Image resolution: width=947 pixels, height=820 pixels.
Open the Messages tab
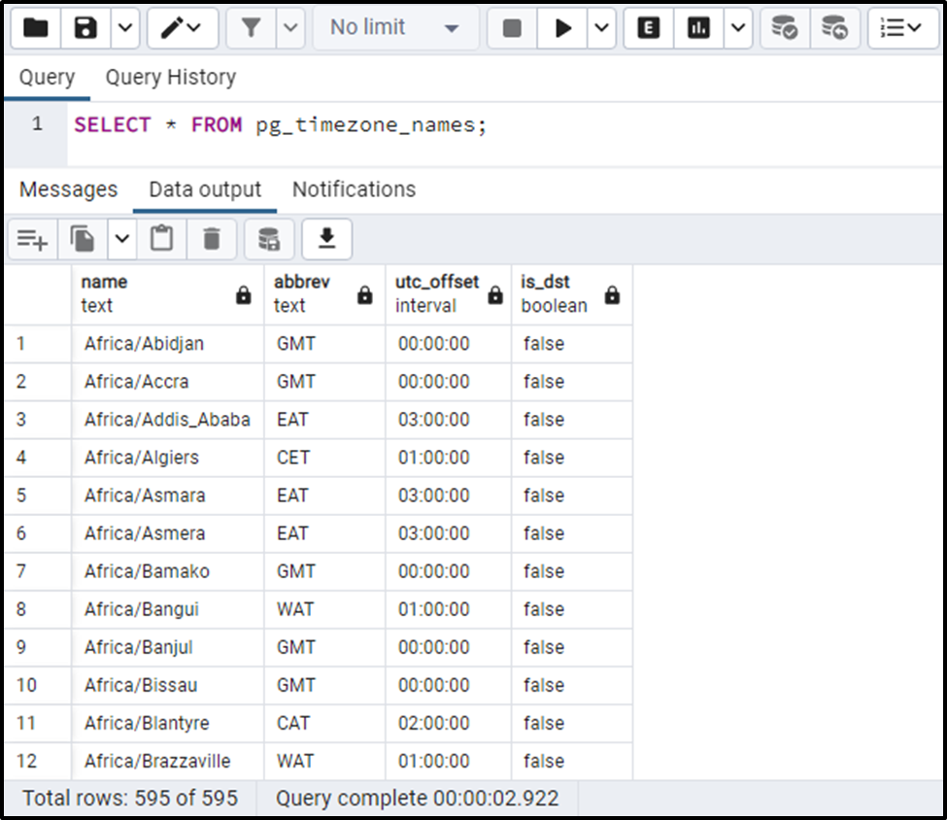(68, 188)
